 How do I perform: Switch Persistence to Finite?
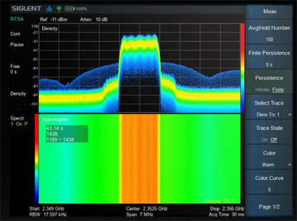tap(278, 90)
